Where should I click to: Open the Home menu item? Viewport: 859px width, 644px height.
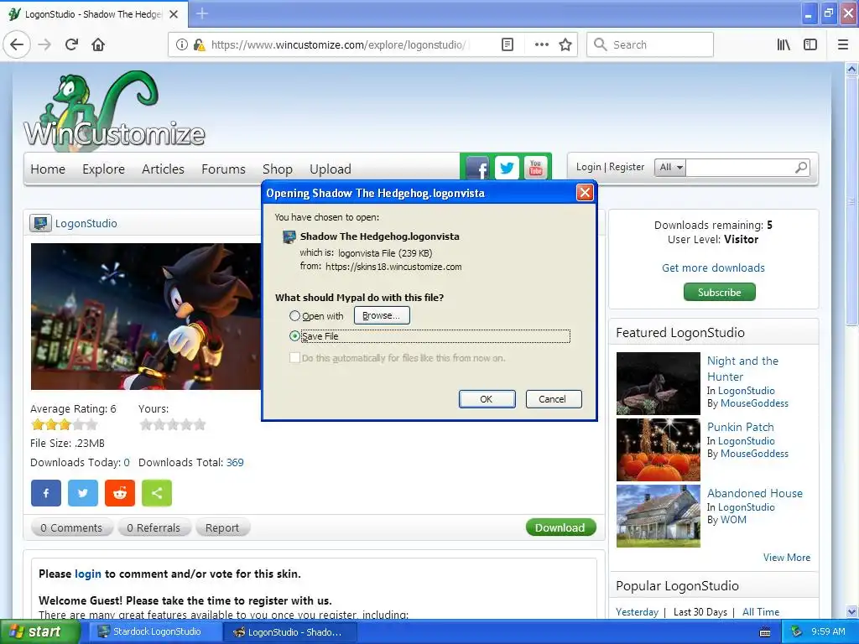pos(48,169)
